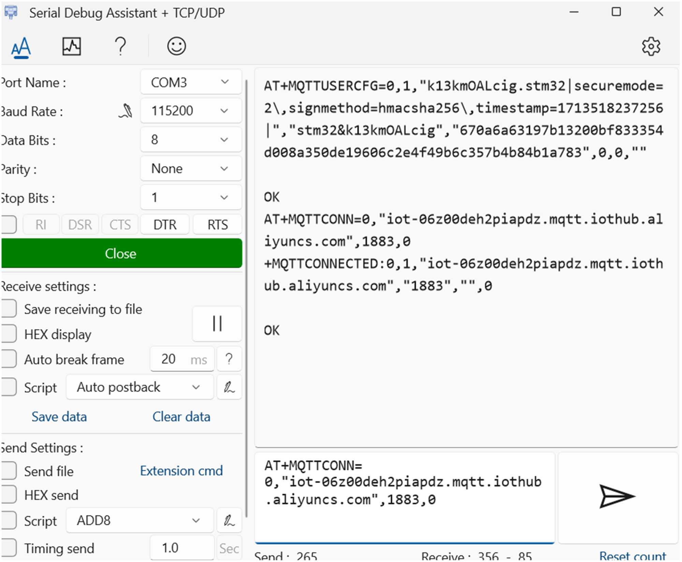Image resolution: width=682 pixels, height=562 pixels.
Task: Open the 115200 baud rate dropdown
Action: click(191, 111)
